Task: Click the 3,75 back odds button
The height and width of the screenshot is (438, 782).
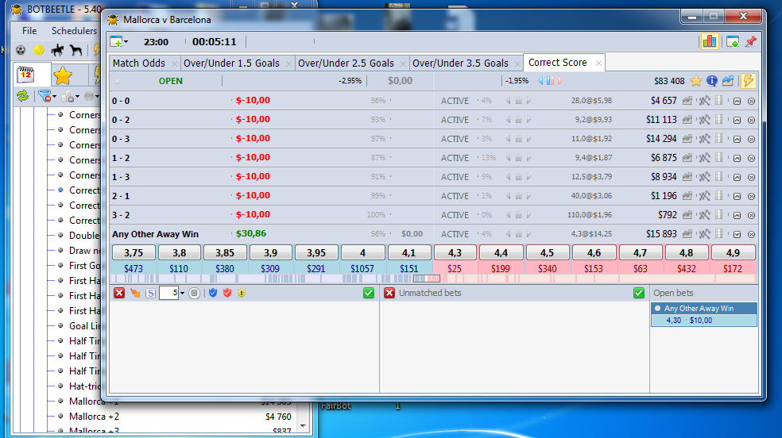Action: tap(134, 253)
